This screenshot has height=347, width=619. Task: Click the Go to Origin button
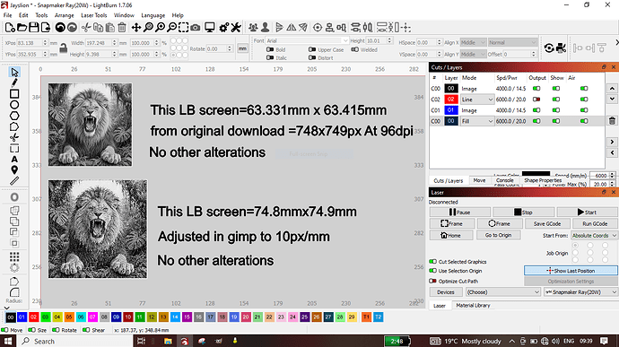tap(498, 235)
